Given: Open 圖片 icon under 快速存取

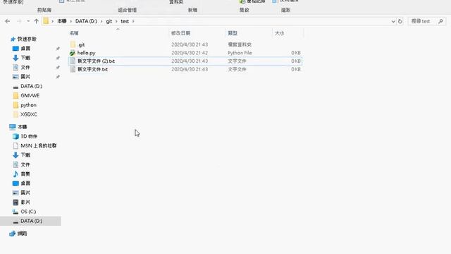Looking at the screenshot, I should click(x=16, y=77).
